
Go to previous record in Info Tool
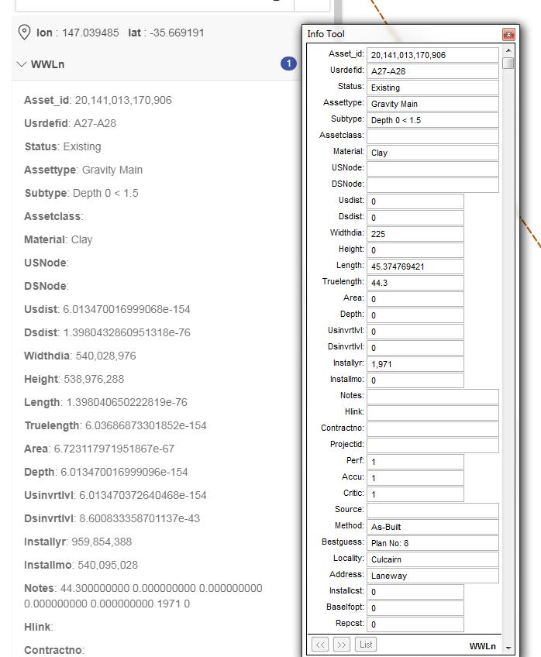click(320, 645)
